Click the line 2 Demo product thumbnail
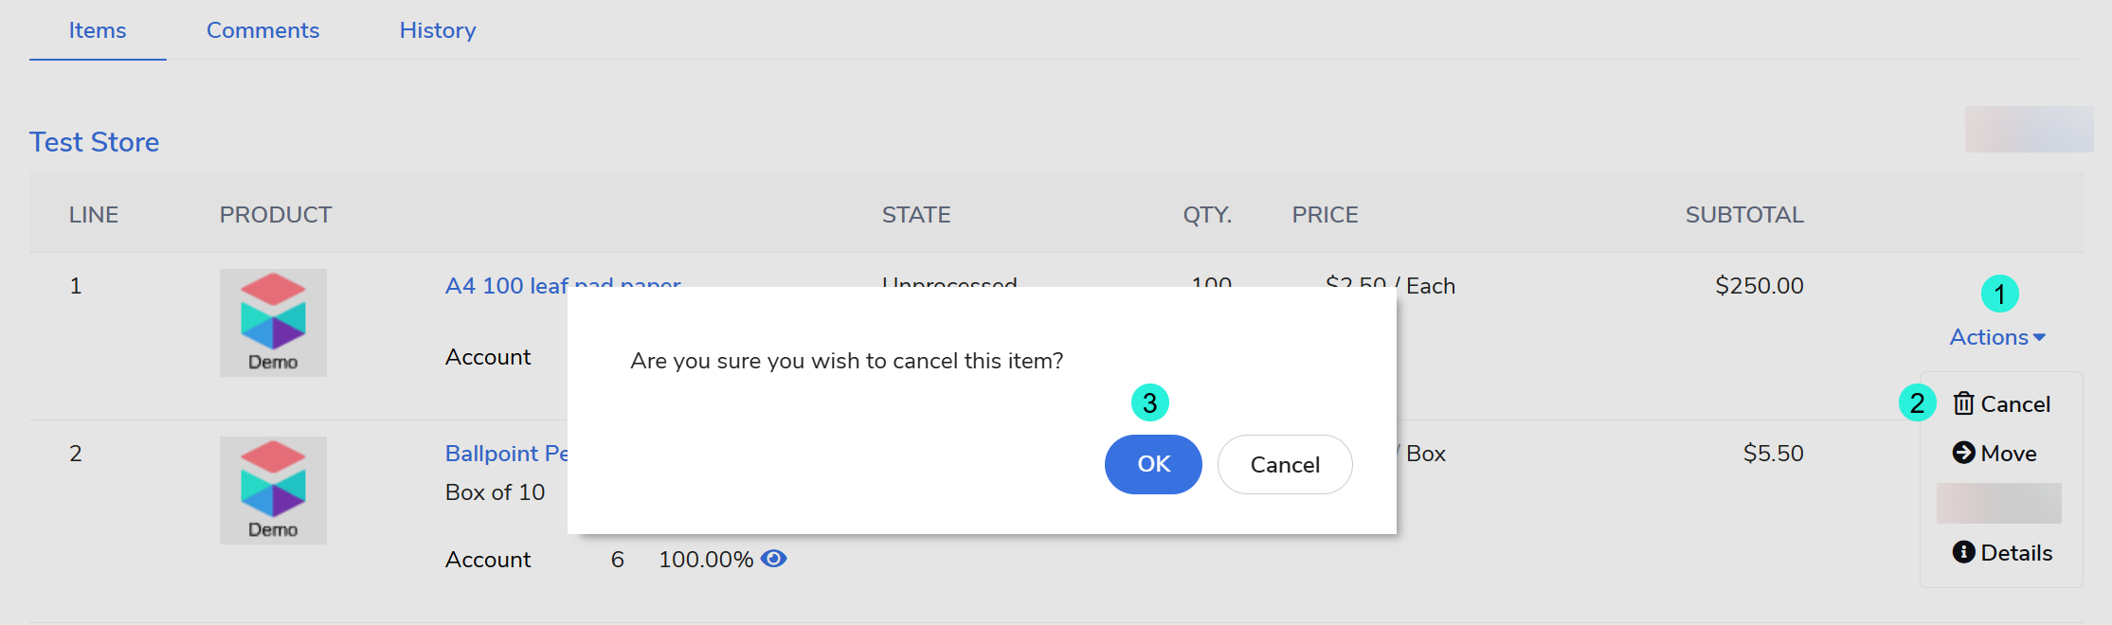 point(273,491)
